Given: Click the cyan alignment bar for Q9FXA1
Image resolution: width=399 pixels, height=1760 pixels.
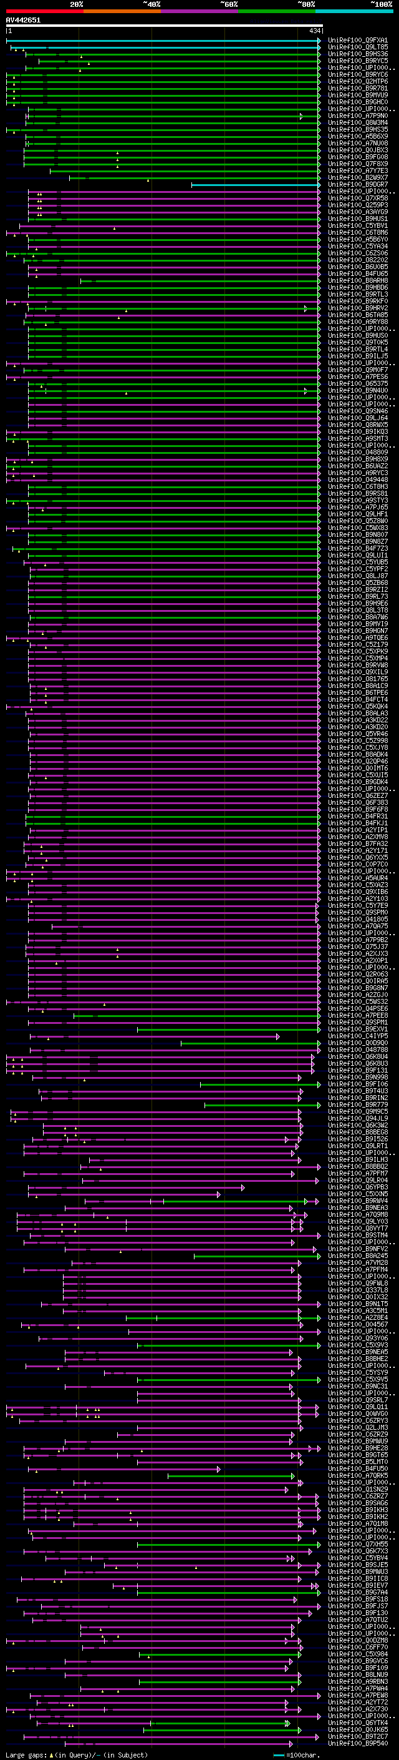Looking at the screenshot, I should tap(163, 41).
